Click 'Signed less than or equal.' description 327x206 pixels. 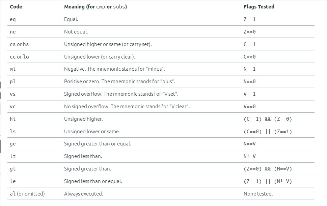pyautogui.click(x=93, y=181)
